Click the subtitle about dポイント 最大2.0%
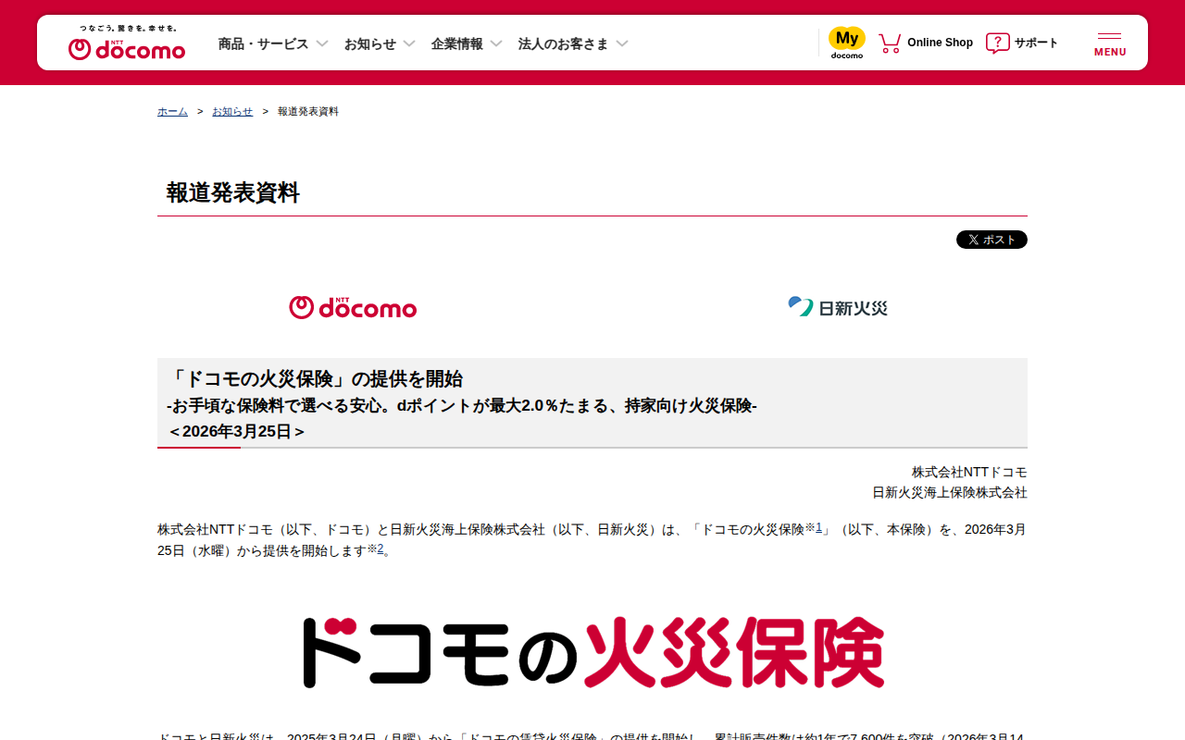1185x740 pixels. [462, 405]
